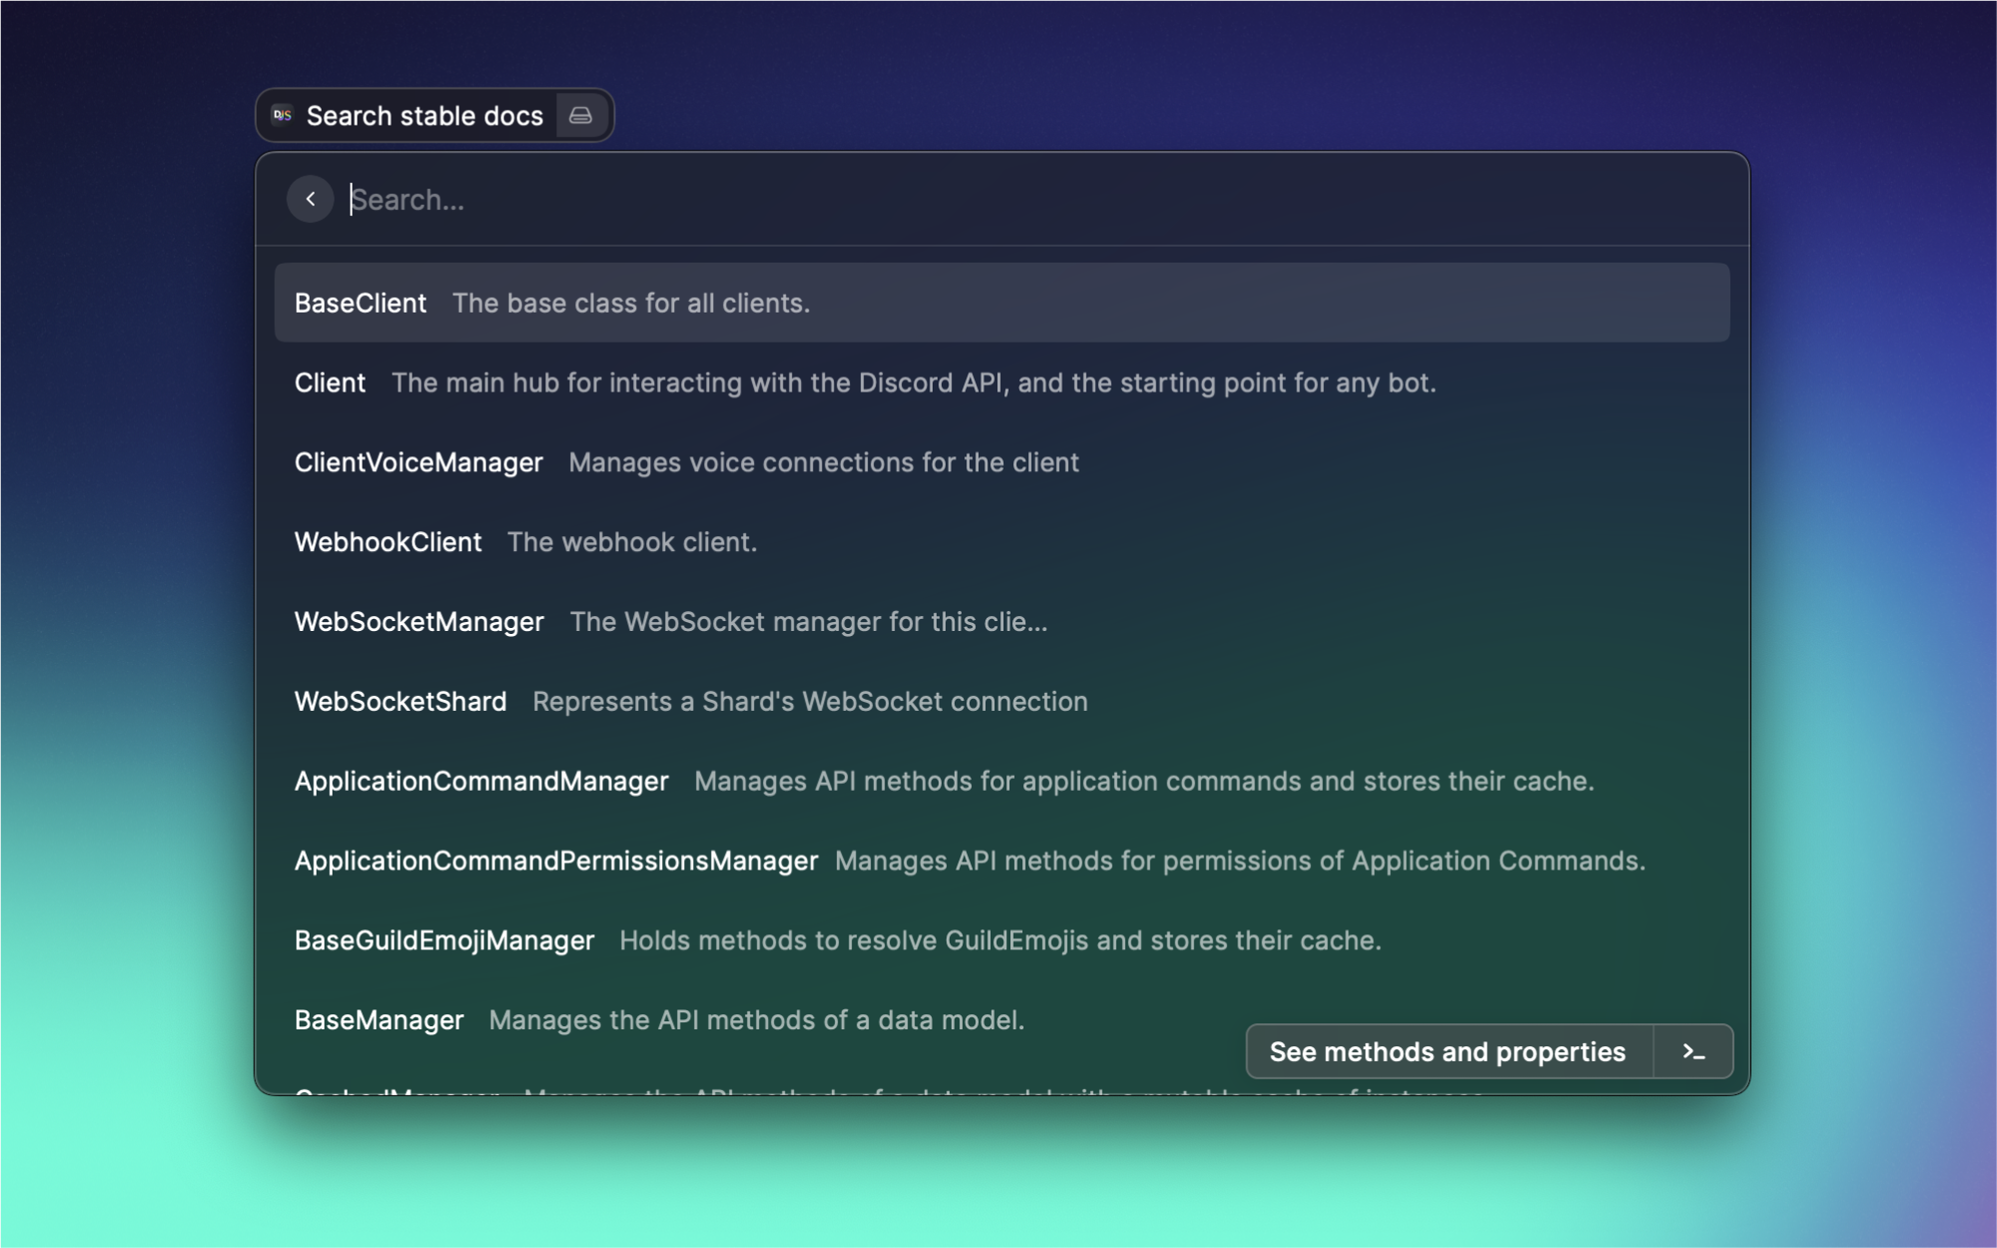Click the description 'The webhook client.'
The image size is (1997, 1248).
(x=632, y=542)
